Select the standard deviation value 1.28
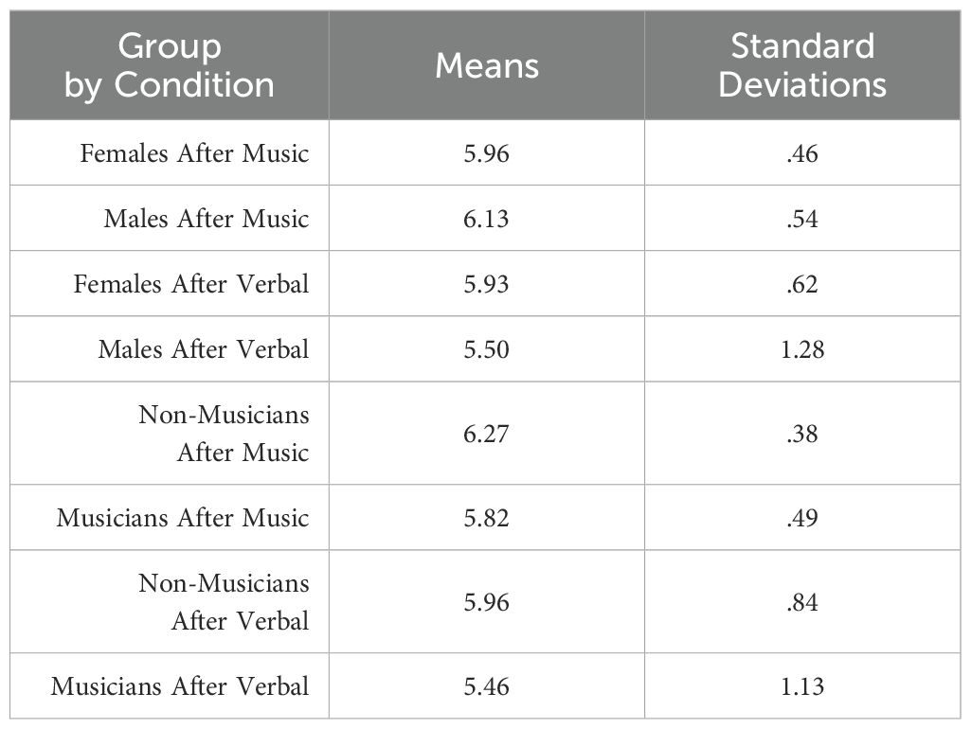Image resolution: width=971 pixels, height=729 pixels. 802,349
